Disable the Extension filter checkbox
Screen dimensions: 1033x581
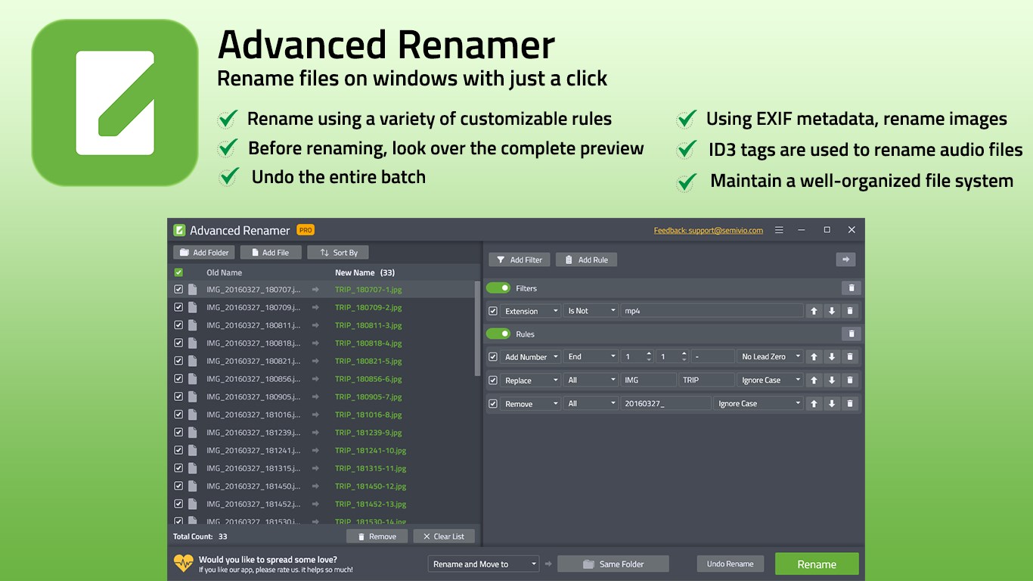[493, 311]
